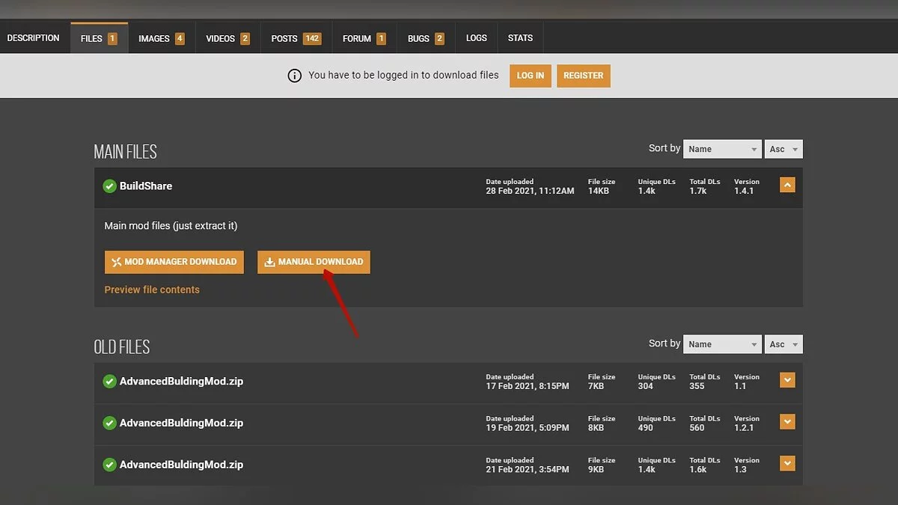Screen dimensions: 898x505
Task: Click the Bugs tab count badge
Action: point(439,39)
